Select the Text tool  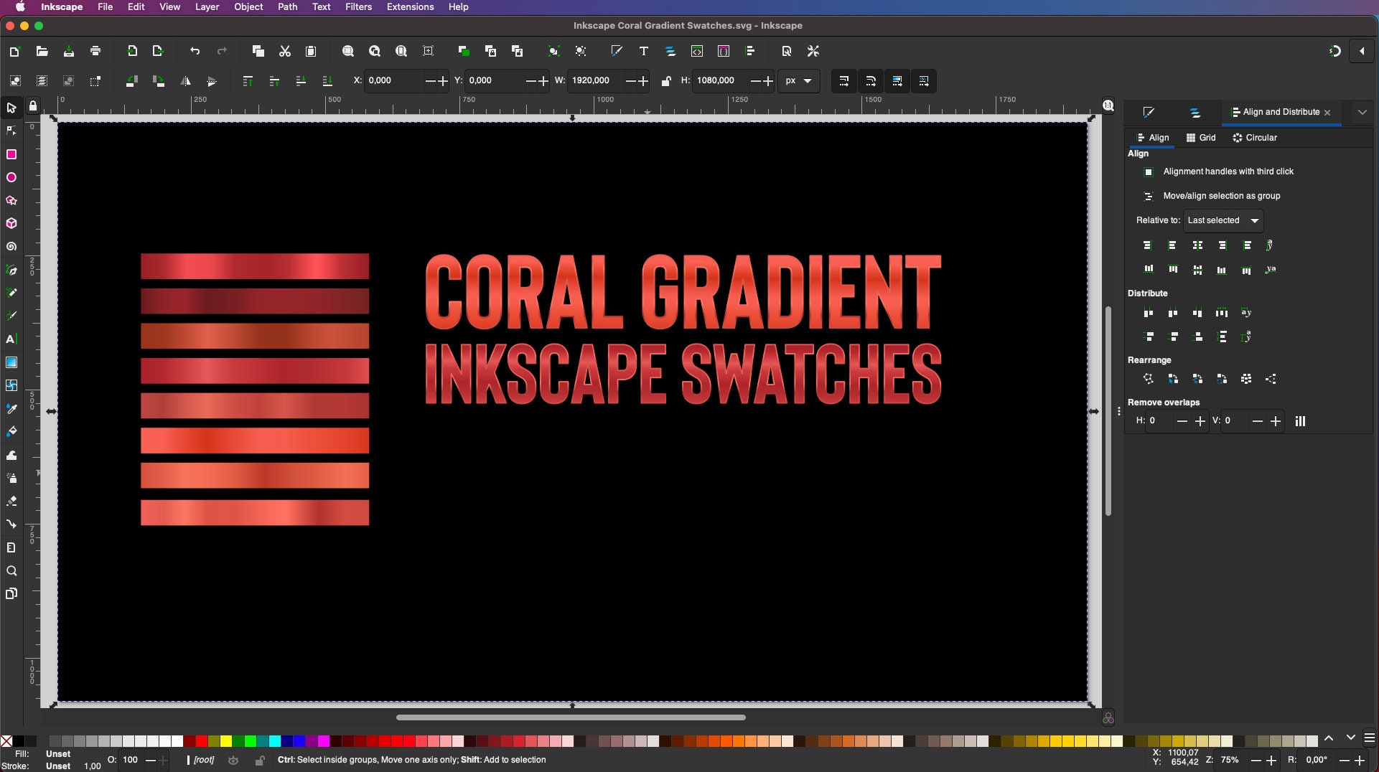coord(11,339)
